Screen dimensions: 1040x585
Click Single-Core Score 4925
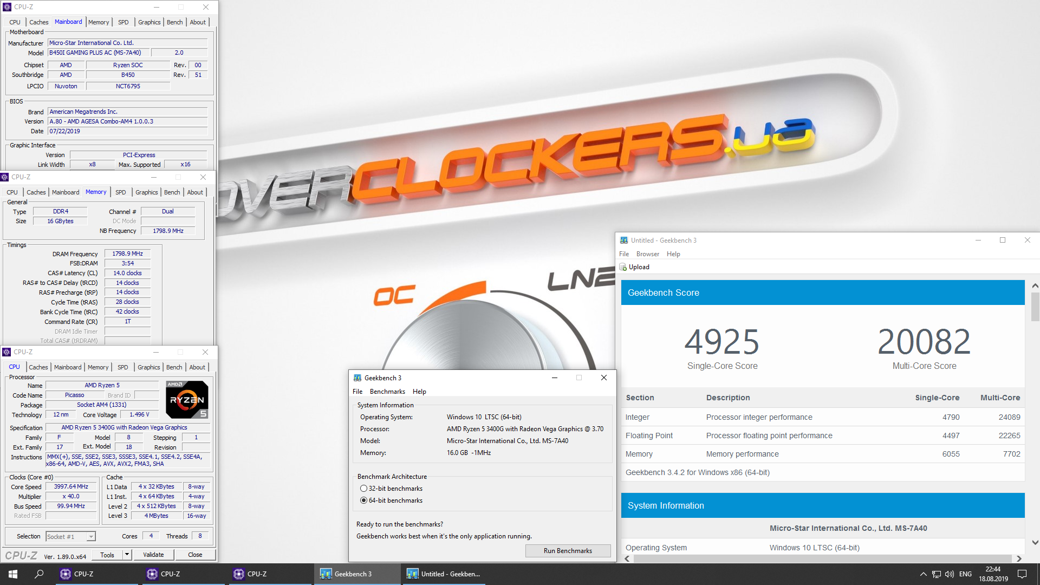point(722,342)
